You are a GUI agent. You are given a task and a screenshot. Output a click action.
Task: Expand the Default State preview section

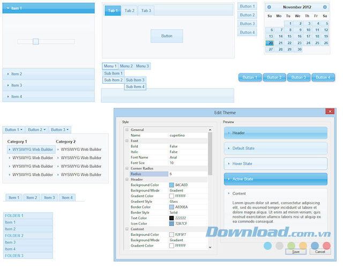pos(275,148)
